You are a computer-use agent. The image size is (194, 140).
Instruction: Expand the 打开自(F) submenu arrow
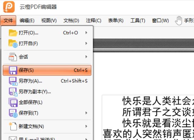(x=86, y=43)
